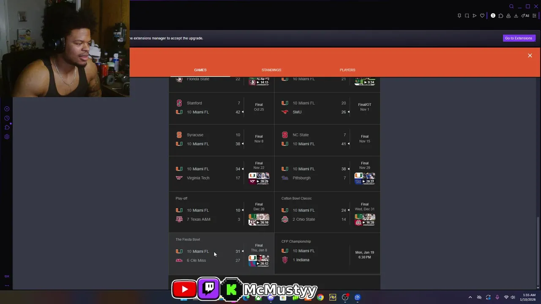
Task: Play the Texas A&M playoff highlight thumbnail
Action: [x=259, y=220]
